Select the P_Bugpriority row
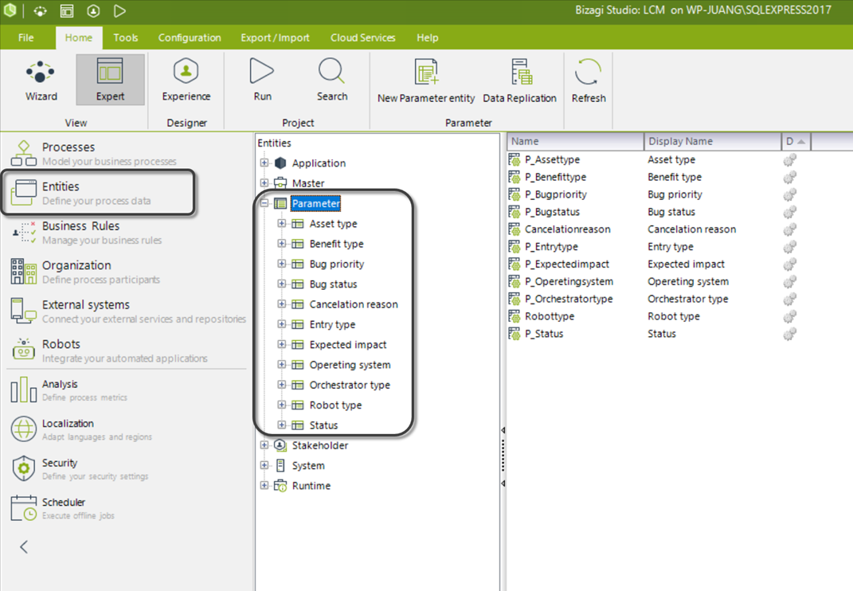The height and width of the screenshot is (591, 853). [x=653, y=194]
